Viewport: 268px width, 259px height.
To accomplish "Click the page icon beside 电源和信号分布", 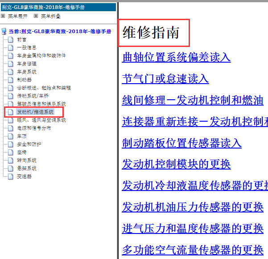I will 11,128.
